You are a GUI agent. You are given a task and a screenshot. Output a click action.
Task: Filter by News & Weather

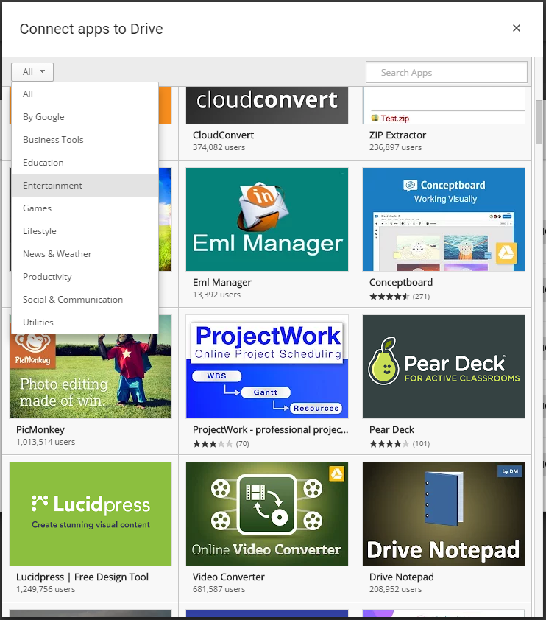coord(85,254)
